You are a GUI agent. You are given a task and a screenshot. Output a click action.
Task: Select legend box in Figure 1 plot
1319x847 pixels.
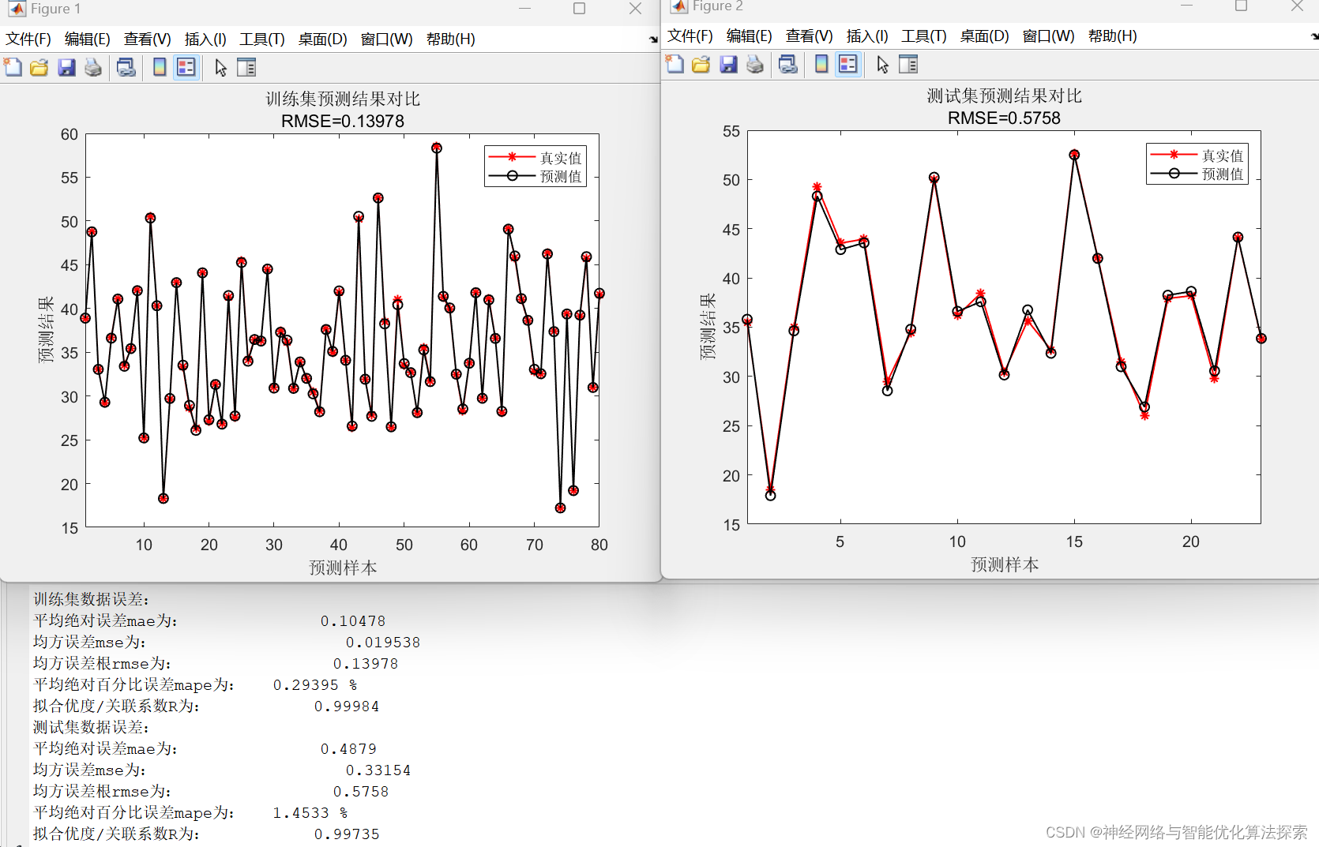[535, 167]
